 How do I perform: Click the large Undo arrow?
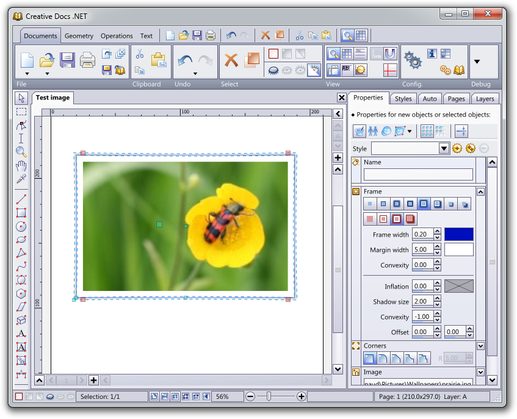(x=185, y=60)
